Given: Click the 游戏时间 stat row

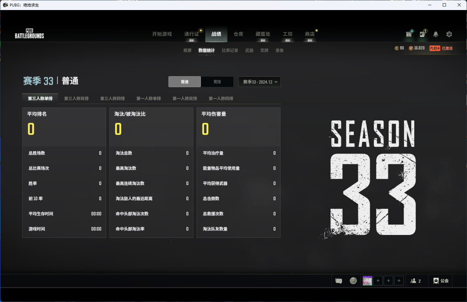Looking at the screenshot, I should click(64, 229).
